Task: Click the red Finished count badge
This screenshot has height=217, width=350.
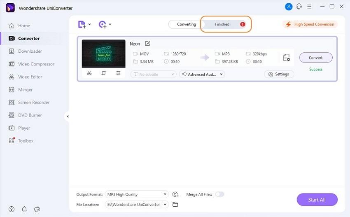Action: 243,24
